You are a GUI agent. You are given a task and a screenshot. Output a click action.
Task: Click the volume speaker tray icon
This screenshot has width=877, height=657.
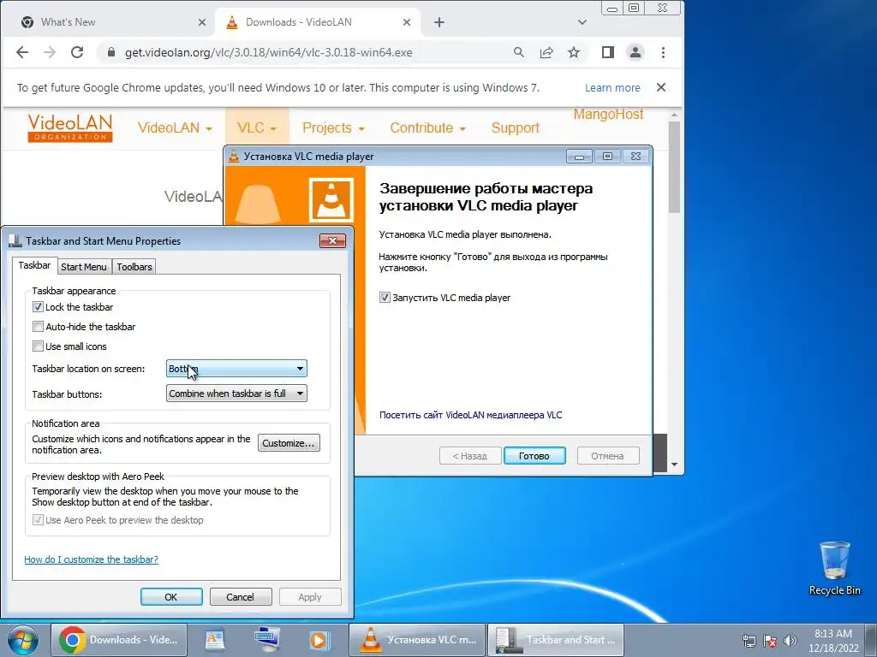[x=790, y=641]
